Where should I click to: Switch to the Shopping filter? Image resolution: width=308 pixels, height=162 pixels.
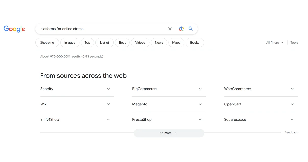click(x=47, y=43)
